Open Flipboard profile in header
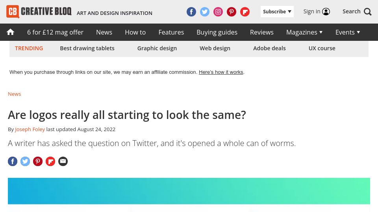This screenshot has height=212, width=378. (x=245, y=12)
